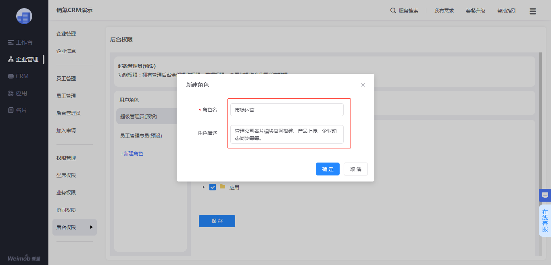
Task: Select 员工管理专员(预设) role
Action: click(x=141, y=136)
